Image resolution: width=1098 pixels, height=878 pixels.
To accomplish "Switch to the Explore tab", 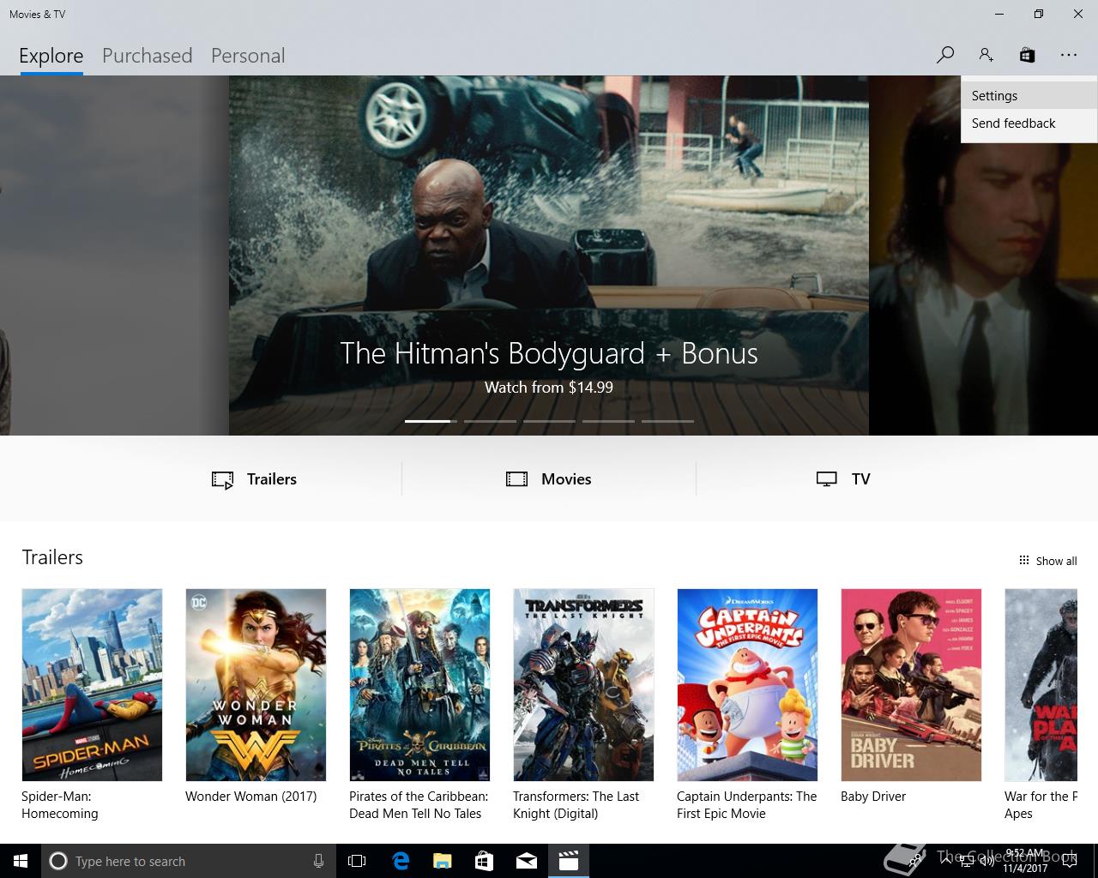I will click(51, 56).
